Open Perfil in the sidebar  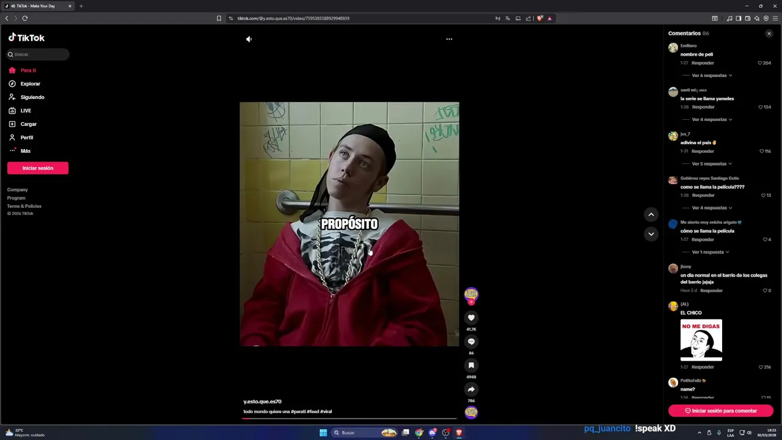point(21,137)
